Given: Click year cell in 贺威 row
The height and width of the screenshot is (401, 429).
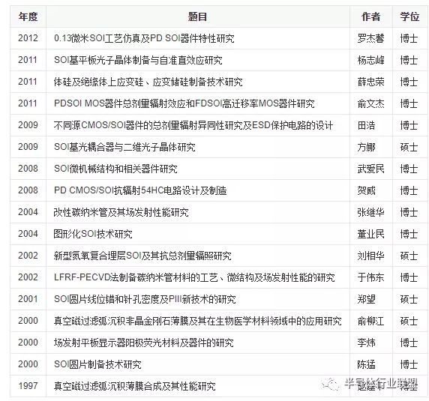Looking at the screenshot, I should pyautogui.click(x=28, y=190).
